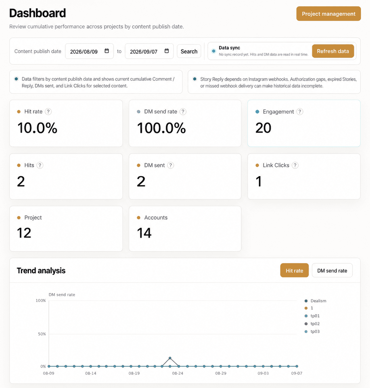Switch trend chart to Hit rate
This screenshot has height=388, width=370.
[294, 270]
